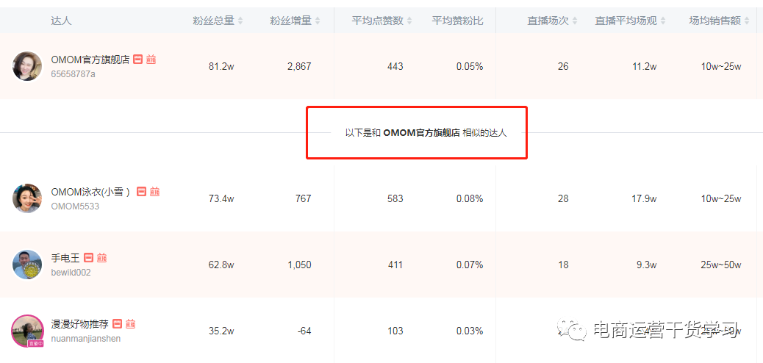Viewport: 763px width, 363px height.
Task: Click live badge icon beside 漫漫好物推荐
Action: point(130,323)
